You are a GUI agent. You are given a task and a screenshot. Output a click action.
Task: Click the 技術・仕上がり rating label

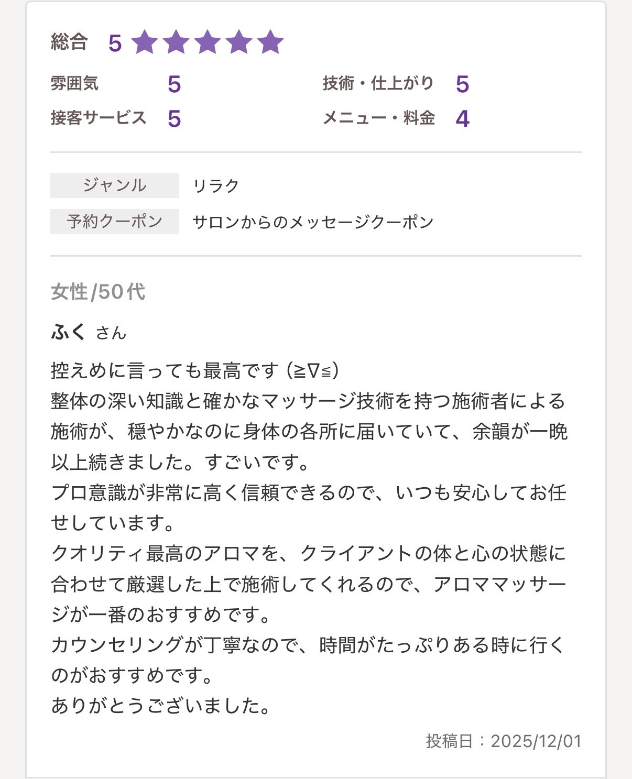[378, 83]
